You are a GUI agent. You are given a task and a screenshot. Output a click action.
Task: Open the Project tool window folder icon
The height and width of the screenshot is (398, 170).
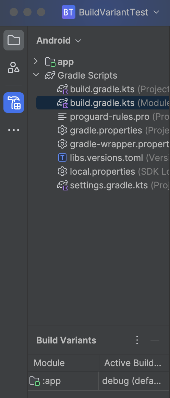click(14, 40)
